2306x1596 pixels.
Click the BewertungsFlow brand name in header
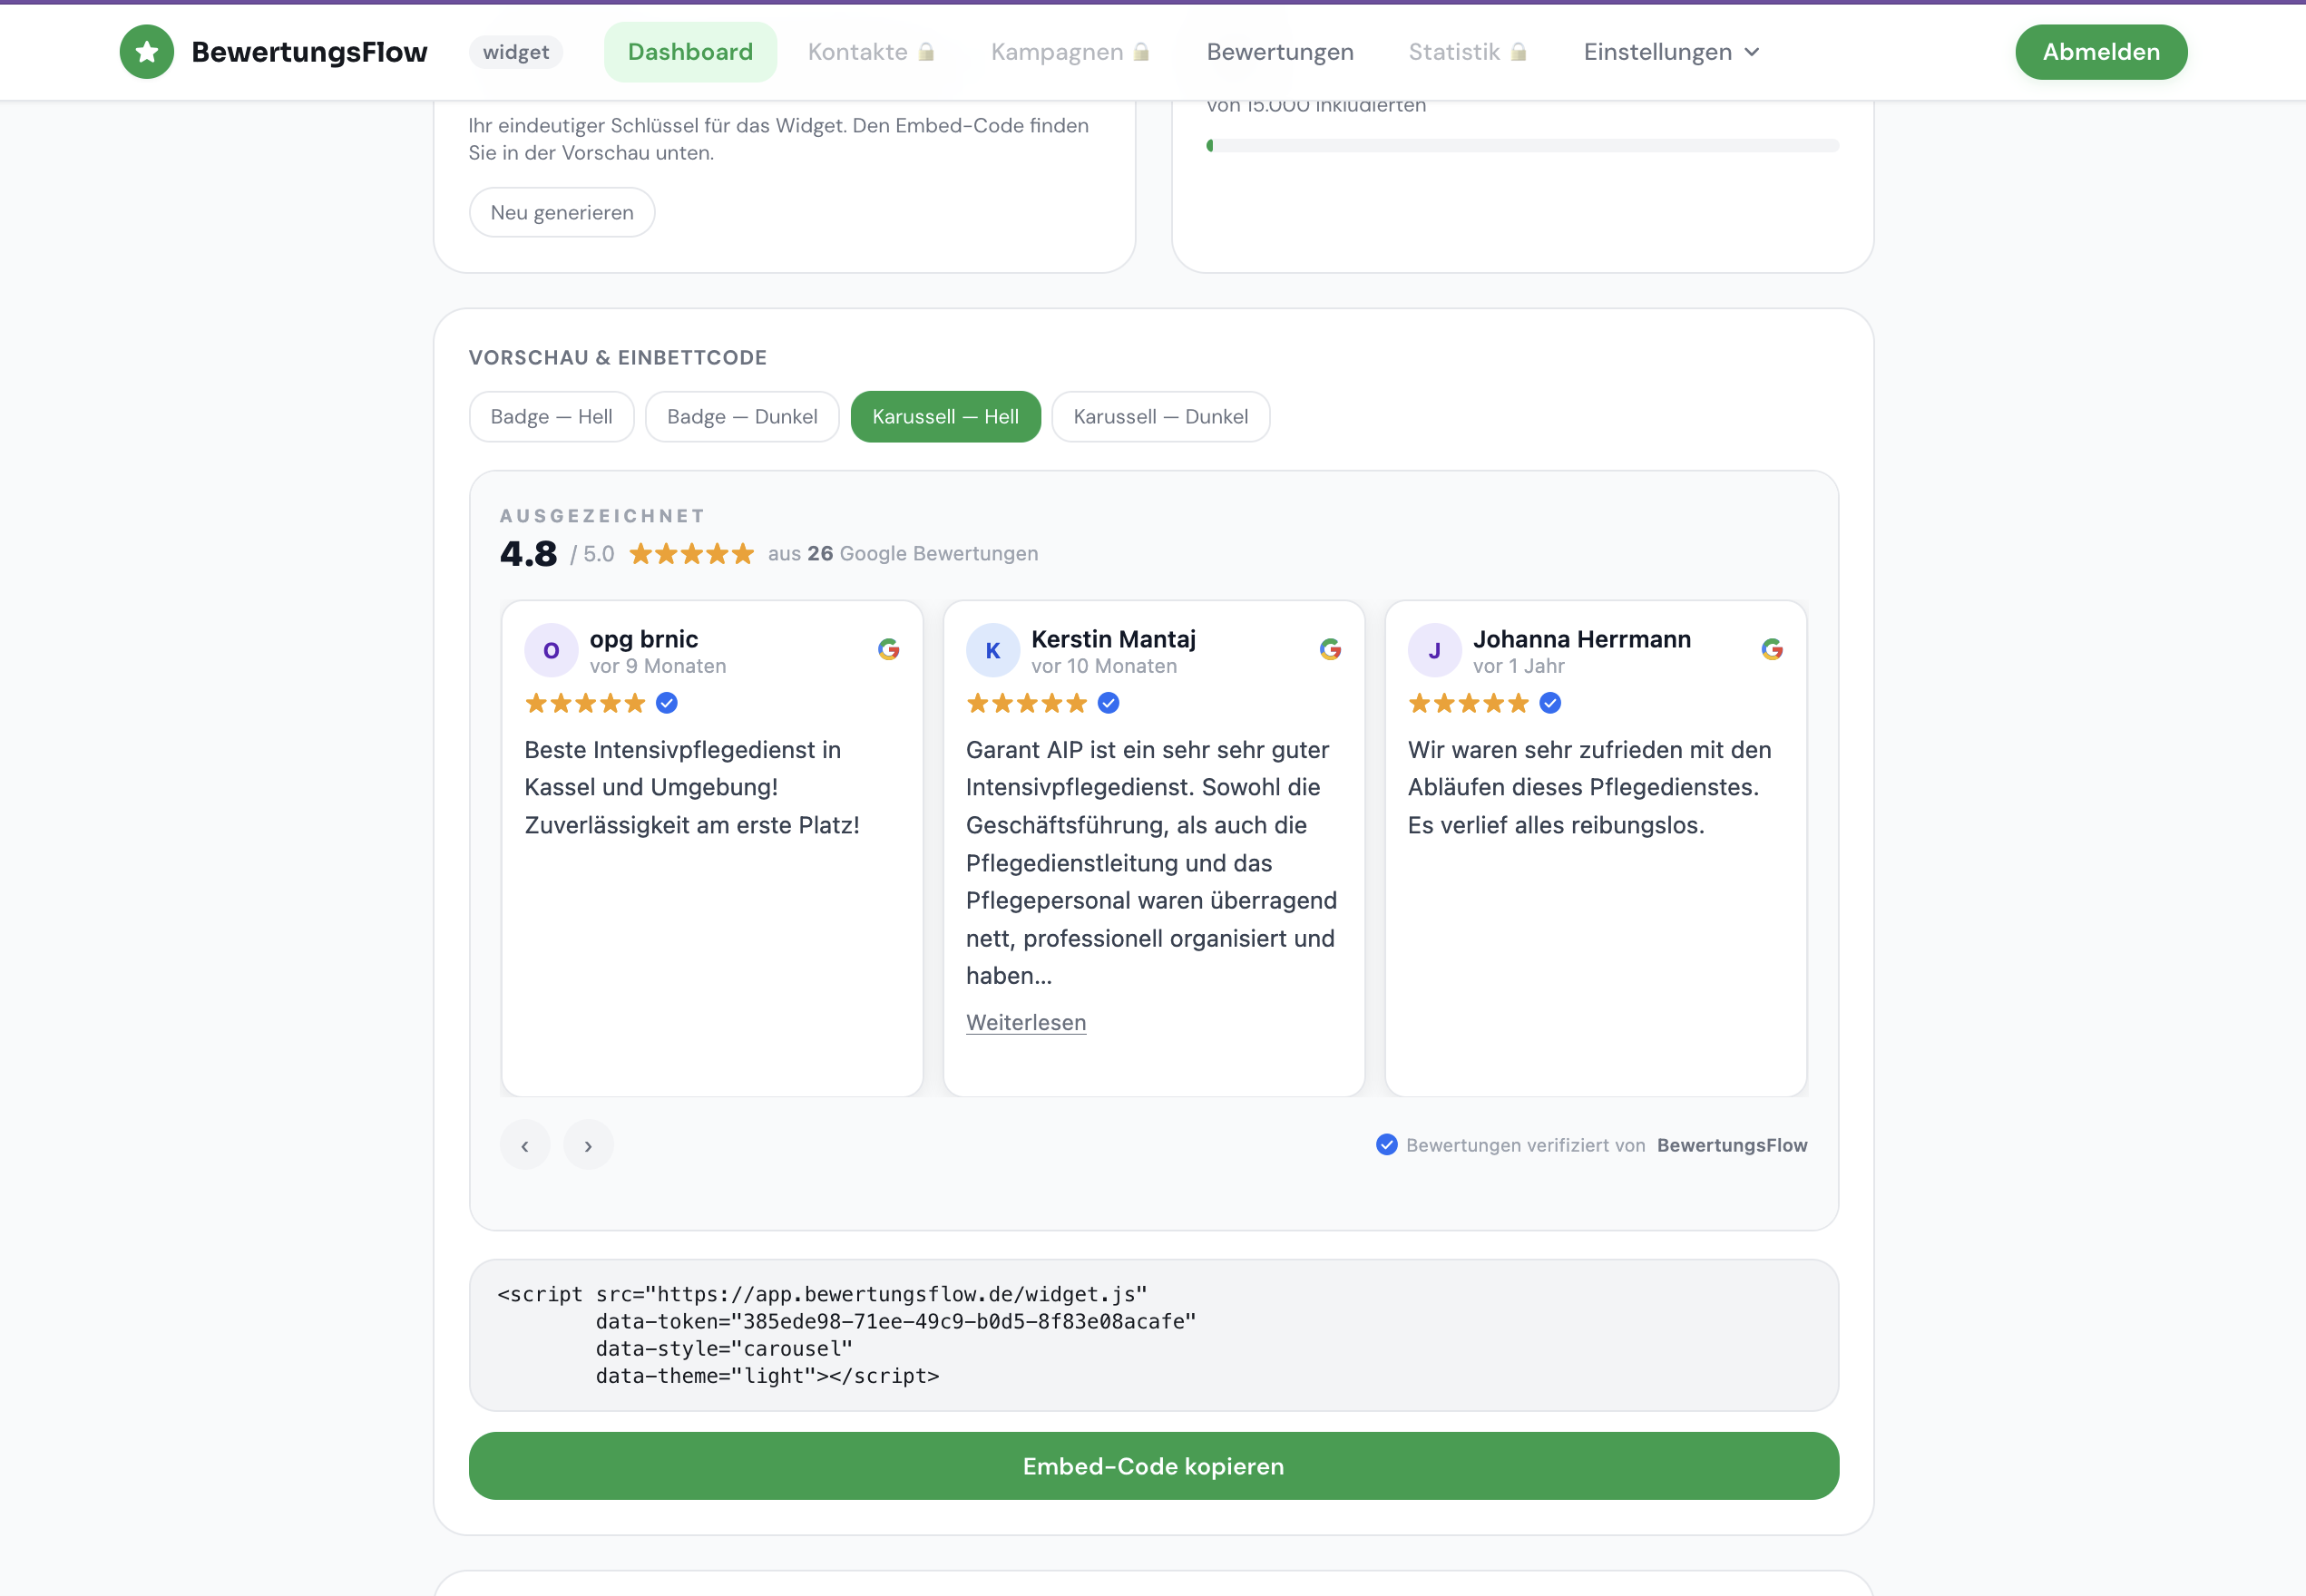coord(309,52)
